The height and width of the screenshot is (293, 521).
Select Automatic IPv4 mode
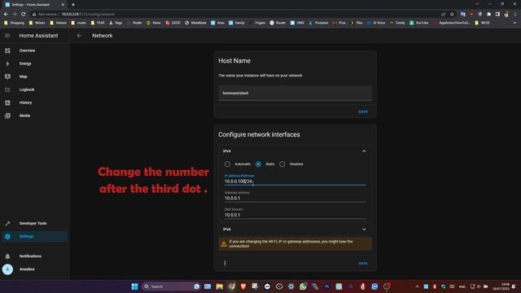tap(227, 164)
